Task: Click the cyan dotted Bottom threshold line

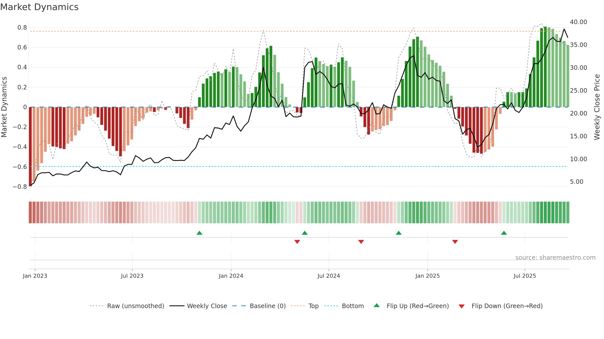Action: tap(298, 166)
